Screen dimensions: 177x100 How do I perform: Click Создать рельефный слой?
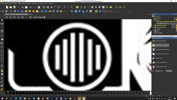pyautogui.click(x=160, y=62)
